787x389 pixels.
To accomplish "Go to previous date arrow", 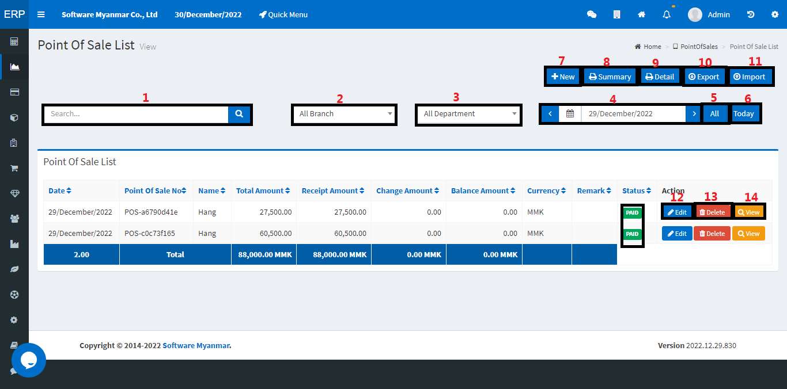I will point(550,114).
